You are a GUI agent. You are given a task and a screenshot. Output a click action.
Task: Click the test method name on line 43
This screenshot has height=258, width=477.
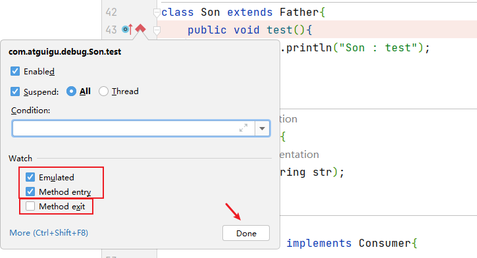279,30
